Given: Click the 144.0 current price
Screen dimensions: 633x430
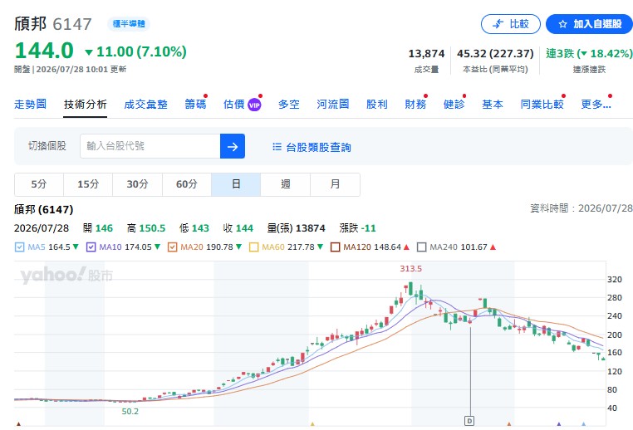Looking at the screenshot, I should (x=44, y=51).
